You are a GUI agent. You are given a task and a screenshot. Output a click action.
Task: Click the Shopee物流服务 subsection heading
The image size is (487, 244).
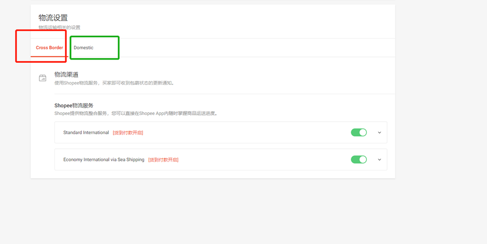[74, 106]
